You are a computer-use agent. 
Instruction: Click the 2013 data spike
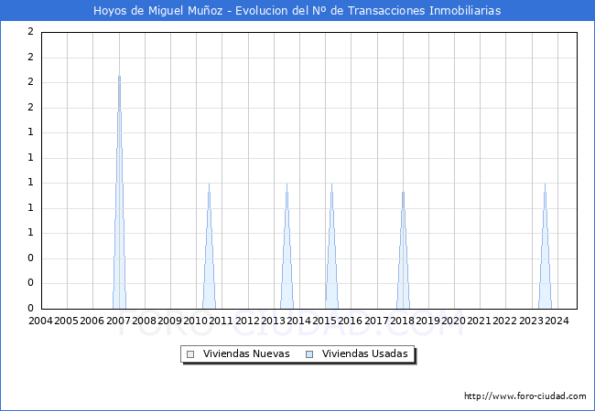tap(287, 246)
